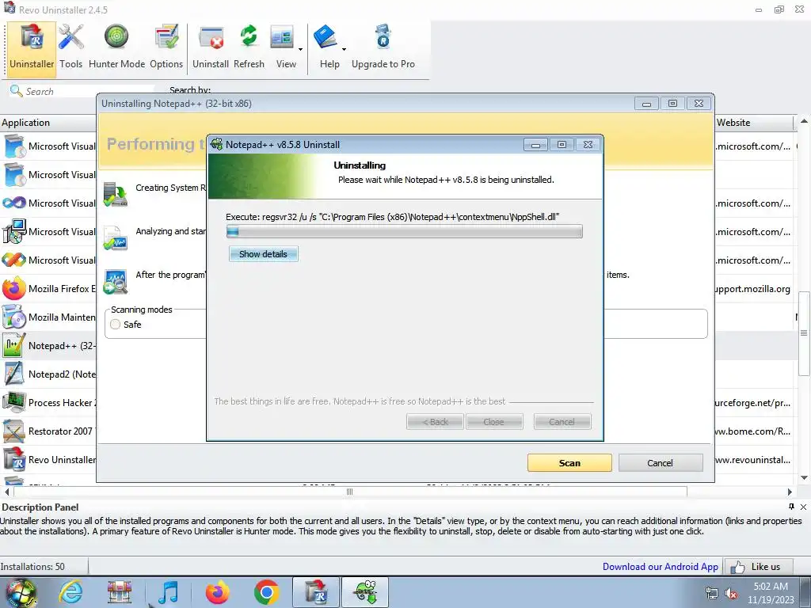Activate Hunter Mode radar icon
This screenshot has width=811, height=608.
coord(116,37)
